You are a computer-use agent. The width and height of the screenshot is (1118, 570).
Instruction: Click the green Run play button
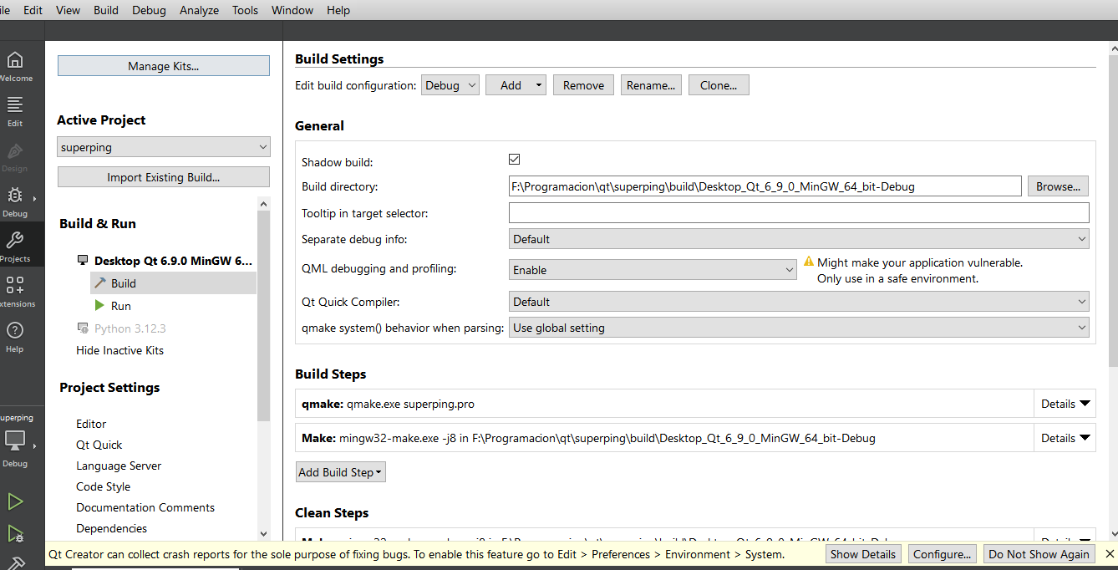point(15,501)
